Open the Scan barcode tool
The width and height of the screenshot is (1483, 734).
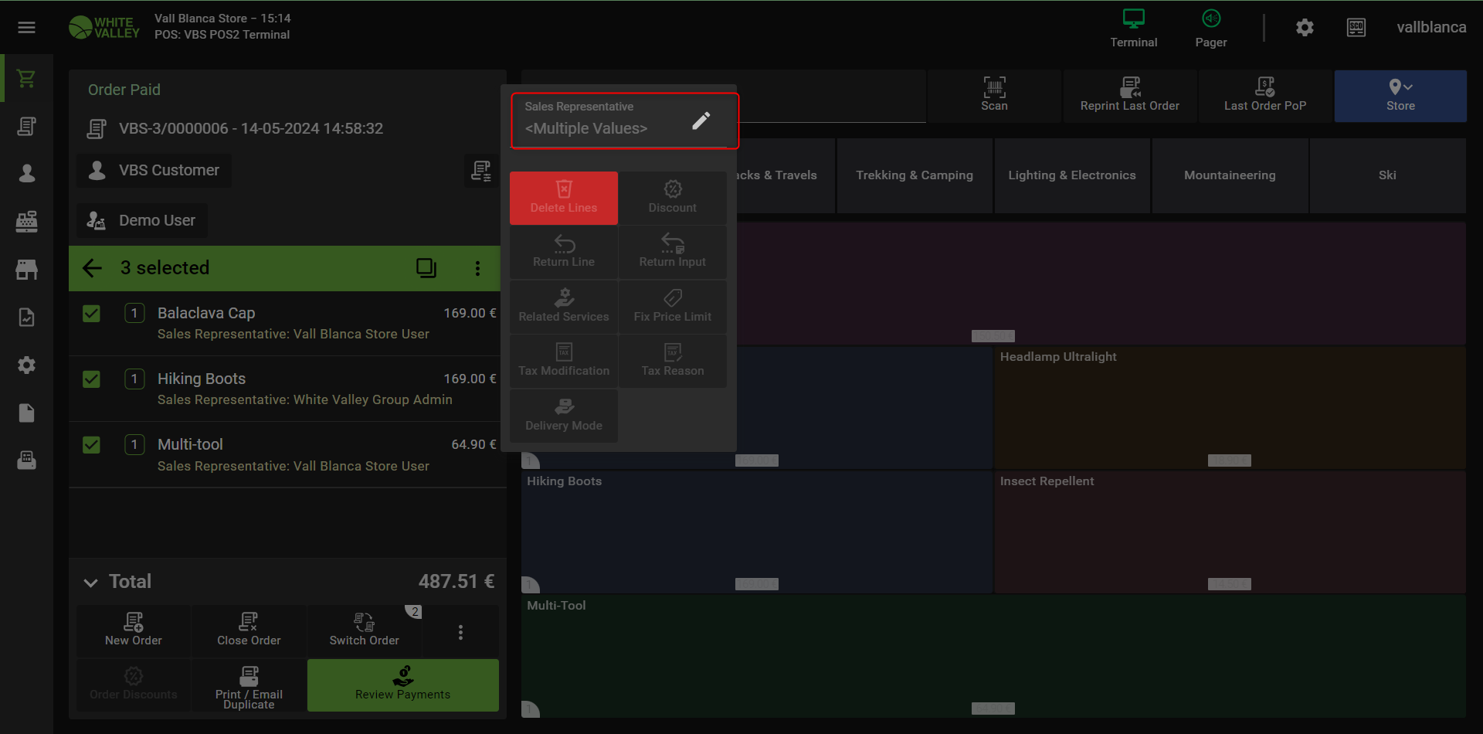tap(993, 95)
